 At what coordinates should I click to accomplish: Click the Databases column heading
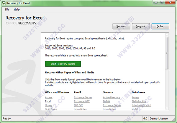[x=138, y=92]
